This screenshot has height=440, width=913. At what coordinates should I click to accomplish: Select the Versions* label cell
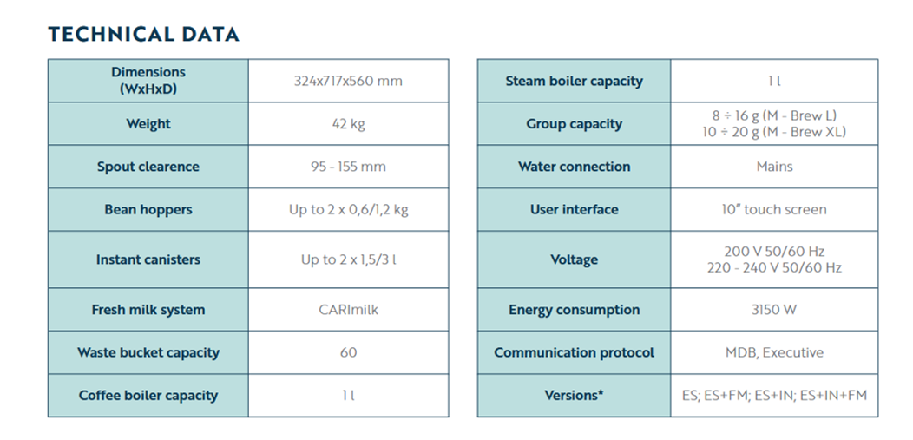[x=575, y=396]
